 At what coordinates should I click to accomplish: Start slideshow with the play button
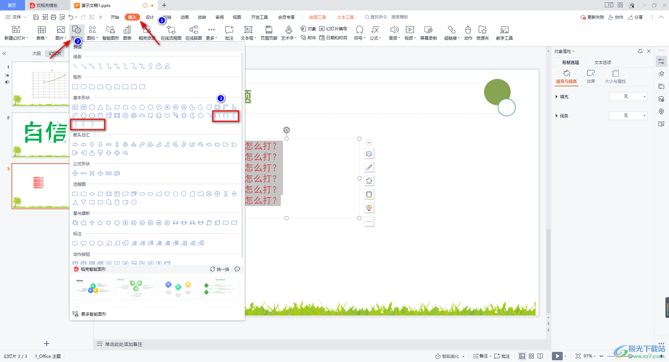557,356
